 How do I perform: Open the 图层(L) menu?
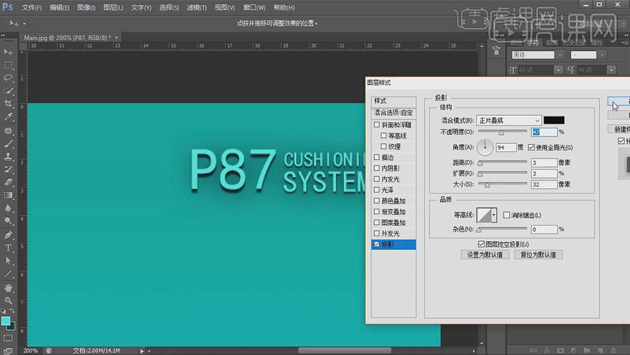click(113, 8)
